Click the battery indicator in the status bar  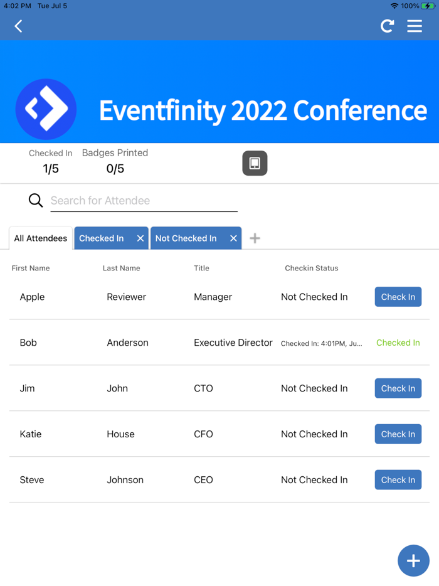tap(427, 6)
